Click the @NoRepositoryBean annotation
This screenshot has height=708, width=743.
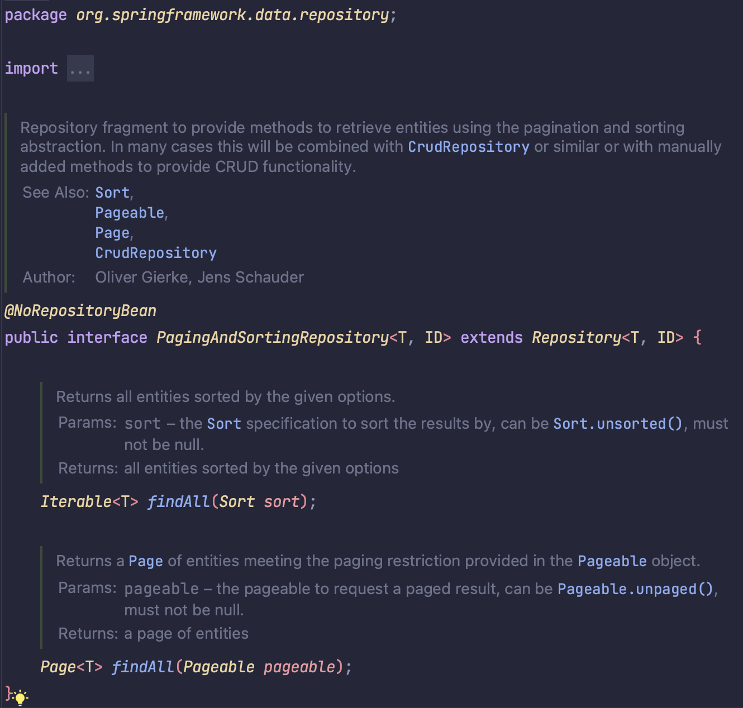[x=80, y=310]
